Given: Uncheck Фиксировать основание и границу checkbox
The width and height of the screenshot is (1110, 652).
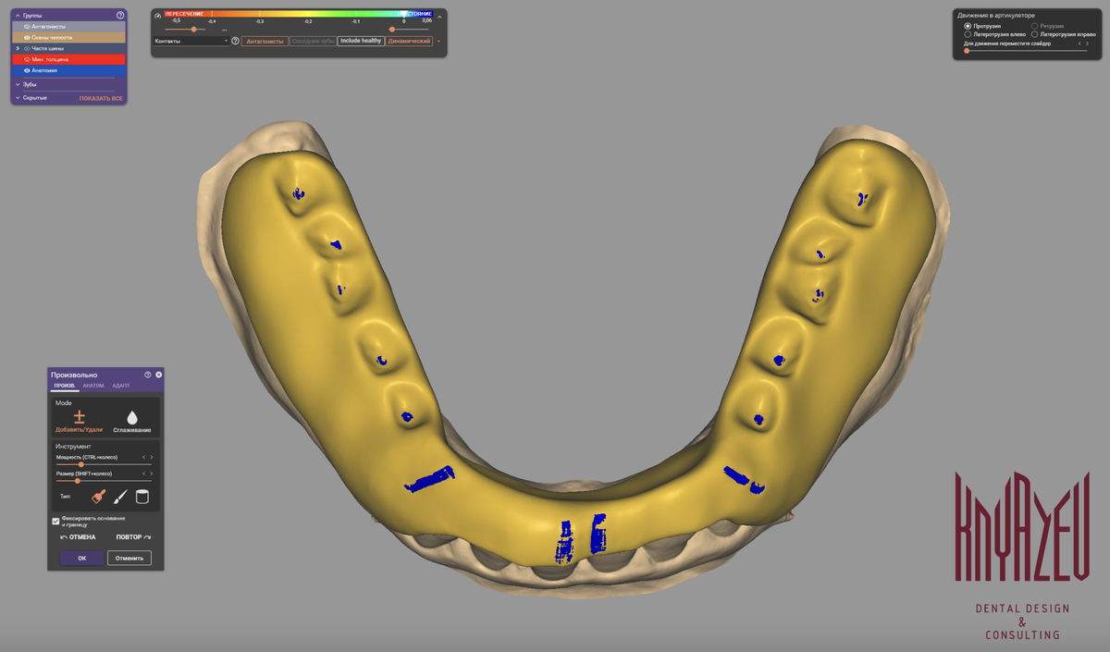Looking at the screenshot, I should [55, 522].
